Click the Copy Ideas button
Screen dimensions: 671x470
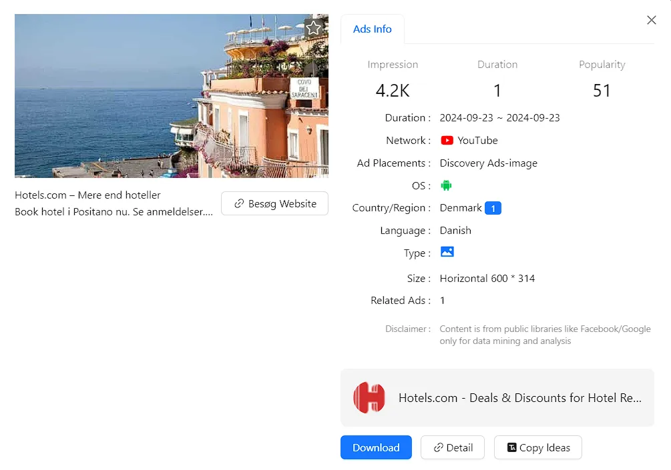point(537,448)
